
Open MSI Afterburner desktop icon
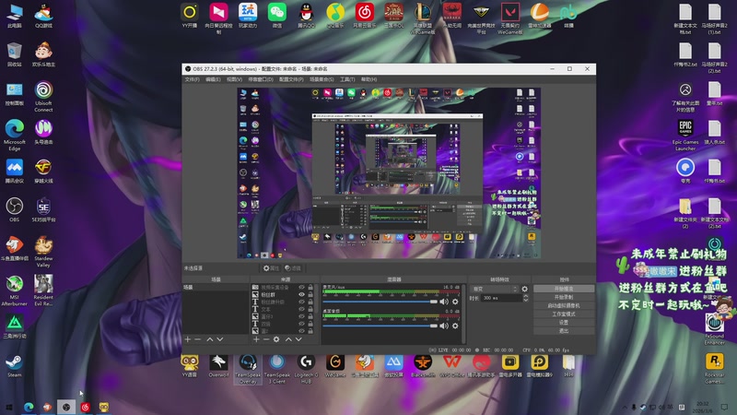15,290
